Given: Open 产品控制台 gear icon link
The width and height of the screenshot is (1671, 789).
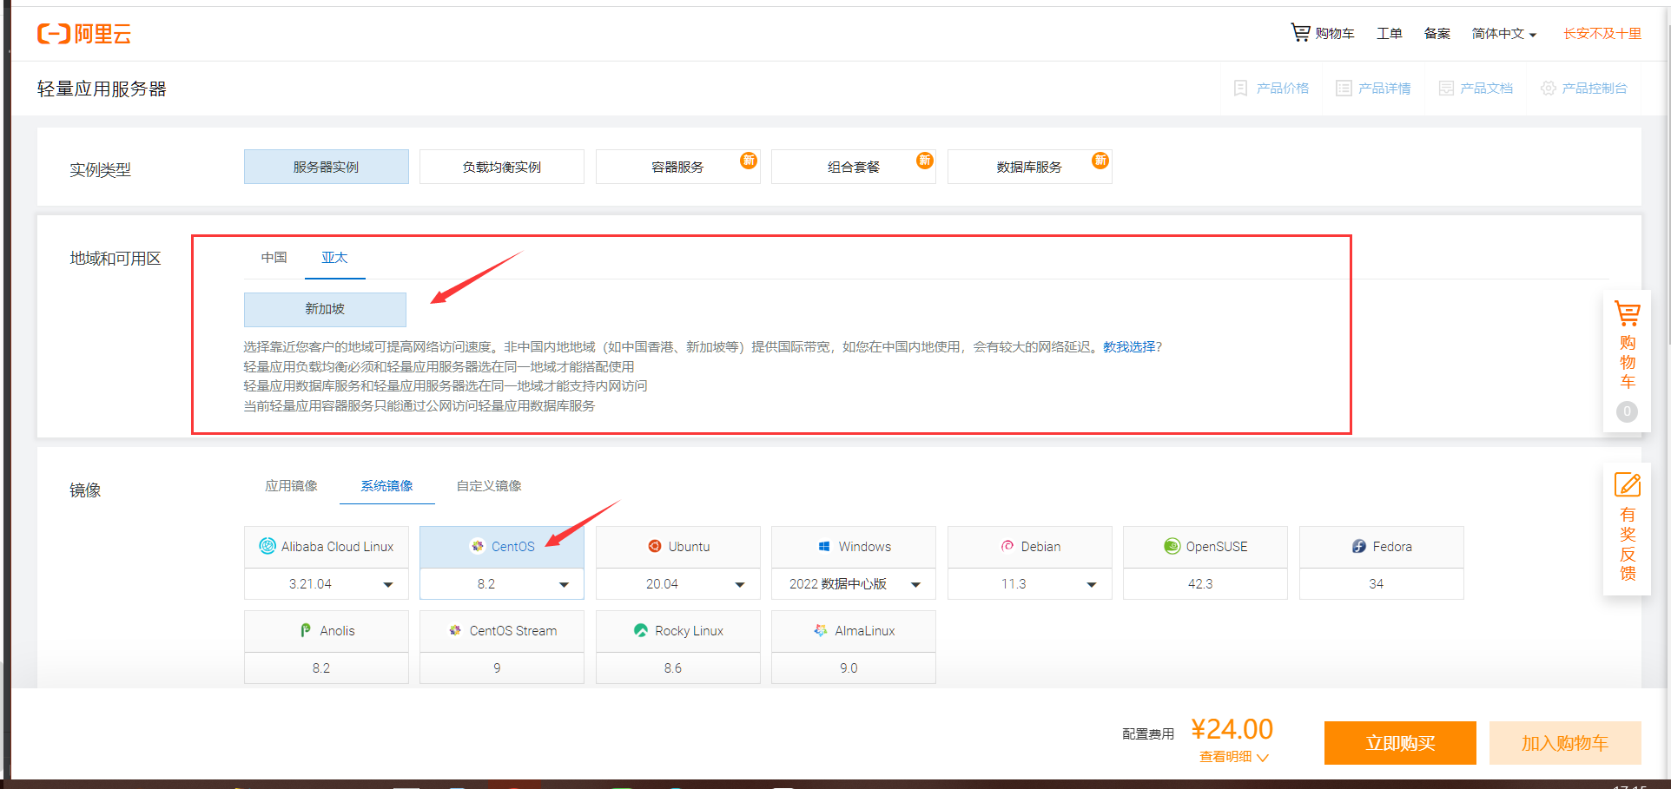Looking at the screenshot, I should (1548, 89).
